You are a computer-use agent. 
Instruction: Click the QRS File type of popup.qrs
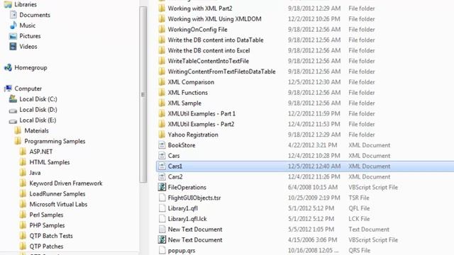[x=360, y=250]
